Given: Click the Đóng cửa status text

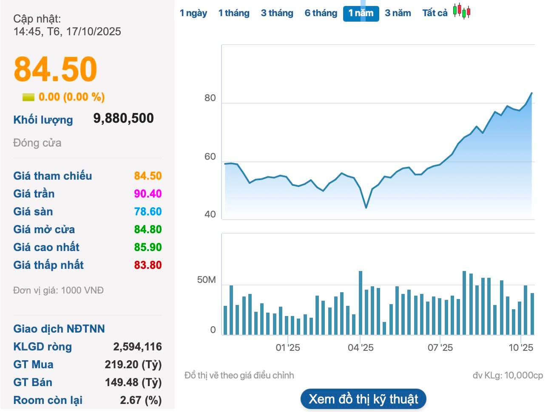Looking at the screenshot, I should (37, 143).
